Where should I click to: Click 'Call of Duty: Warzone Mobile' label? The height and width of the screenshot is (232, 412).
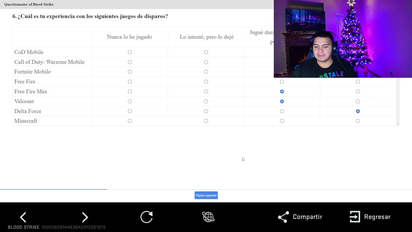click(49, 62)
